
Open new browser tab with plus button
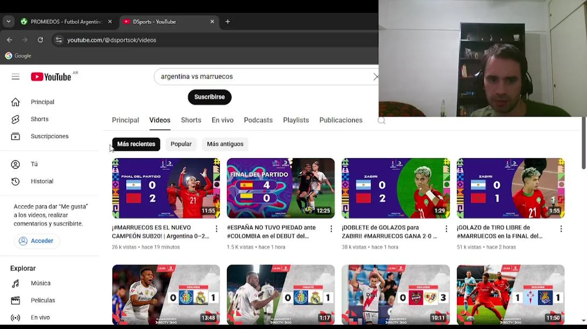(228, 21)
